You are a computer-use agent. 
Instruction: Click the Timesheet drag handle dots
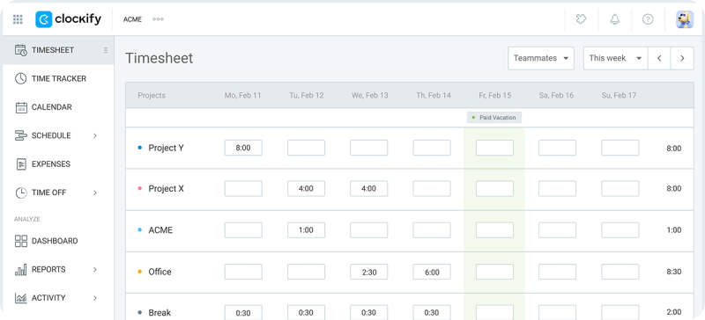[x=106, y=50]
